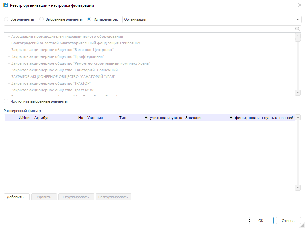
Task: Close the filter settings dialog
Action: [x=299, y=5]
